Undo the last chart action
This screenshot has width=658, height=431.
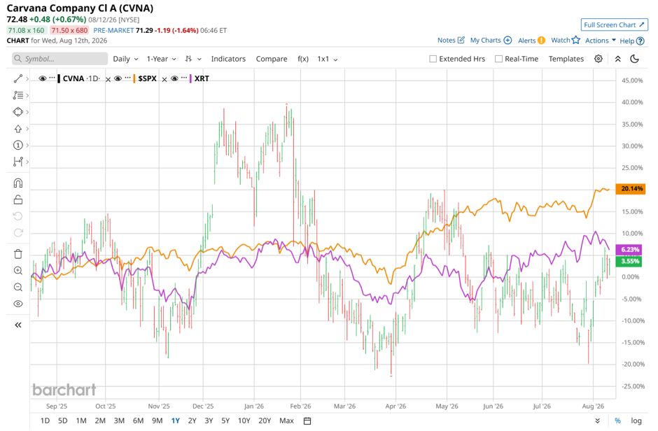point(17,216)
